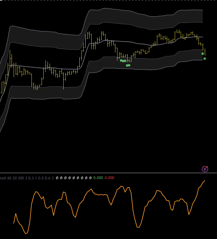The image size is (217, 239).
Task: Click the green 0.000 legend value
Action: point(98,178)
